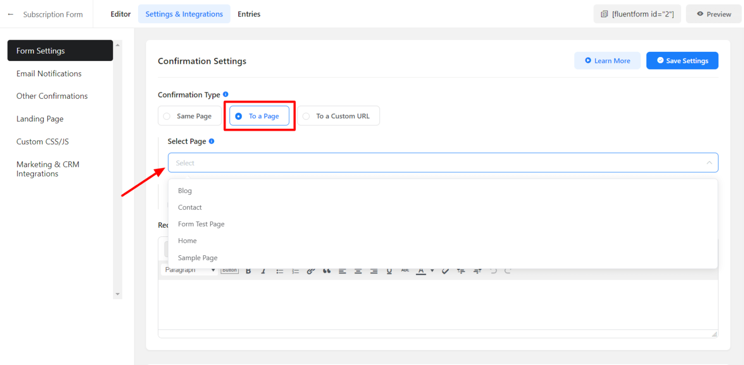Insert a blockquote
The height and width of the screenshot is (365, 744).
(x=326, y=270)
